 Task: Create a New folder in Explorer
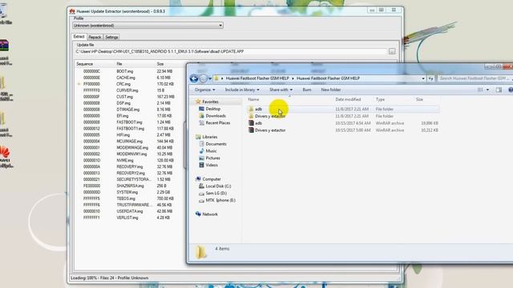coord(331,90)
